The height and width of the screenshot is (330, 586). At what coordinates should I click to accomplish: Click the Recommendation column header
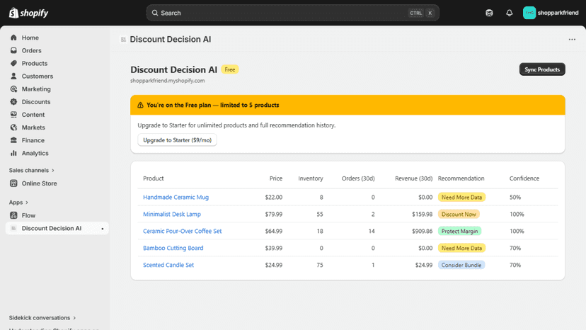point(461,178)
